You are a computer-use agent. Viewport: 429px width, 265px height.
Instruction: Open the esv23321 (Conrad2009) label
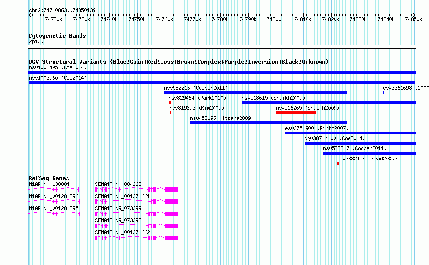tap(367, 159)
